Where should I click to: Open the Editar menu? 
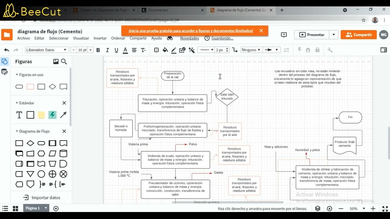(39, 38)
